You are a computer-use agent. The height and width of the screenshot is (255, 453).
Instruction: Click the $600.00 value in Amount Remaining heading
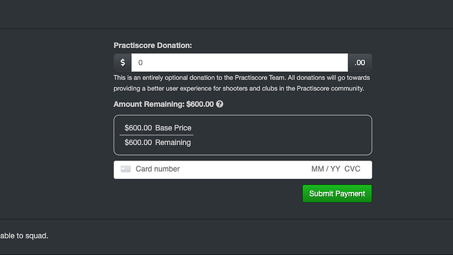(200, 104)
